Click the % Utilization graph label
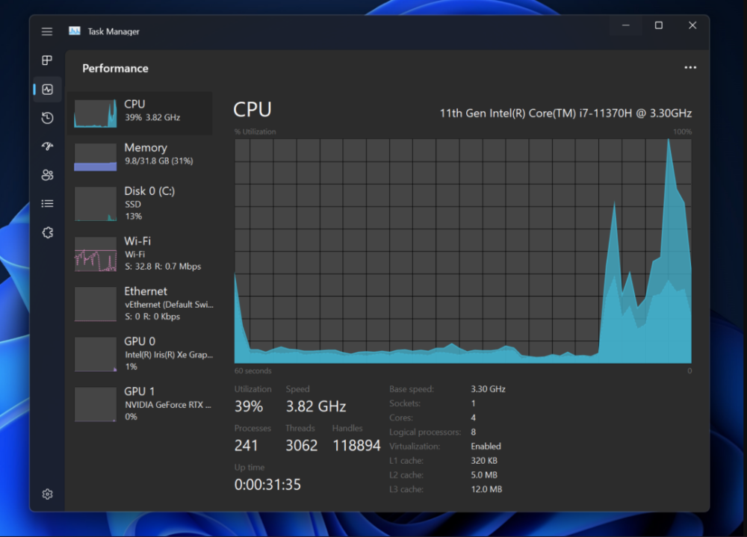 (x=255, y=131)
